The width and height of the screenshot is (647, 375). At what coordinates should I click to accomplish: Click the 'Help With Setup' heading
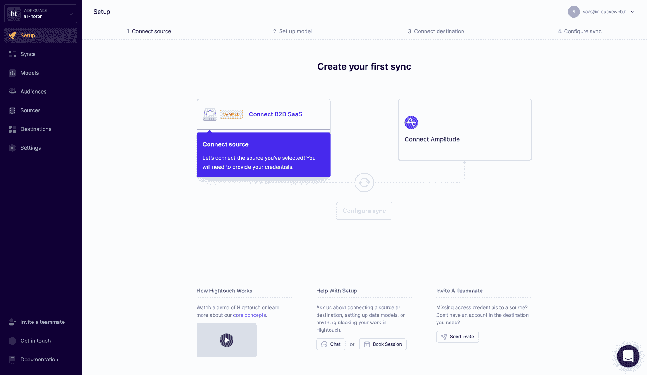click(337, 291)
